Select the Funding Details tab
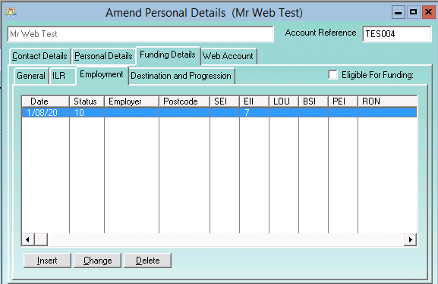Viewport: 438px width, 284px height. click(168, 55)
